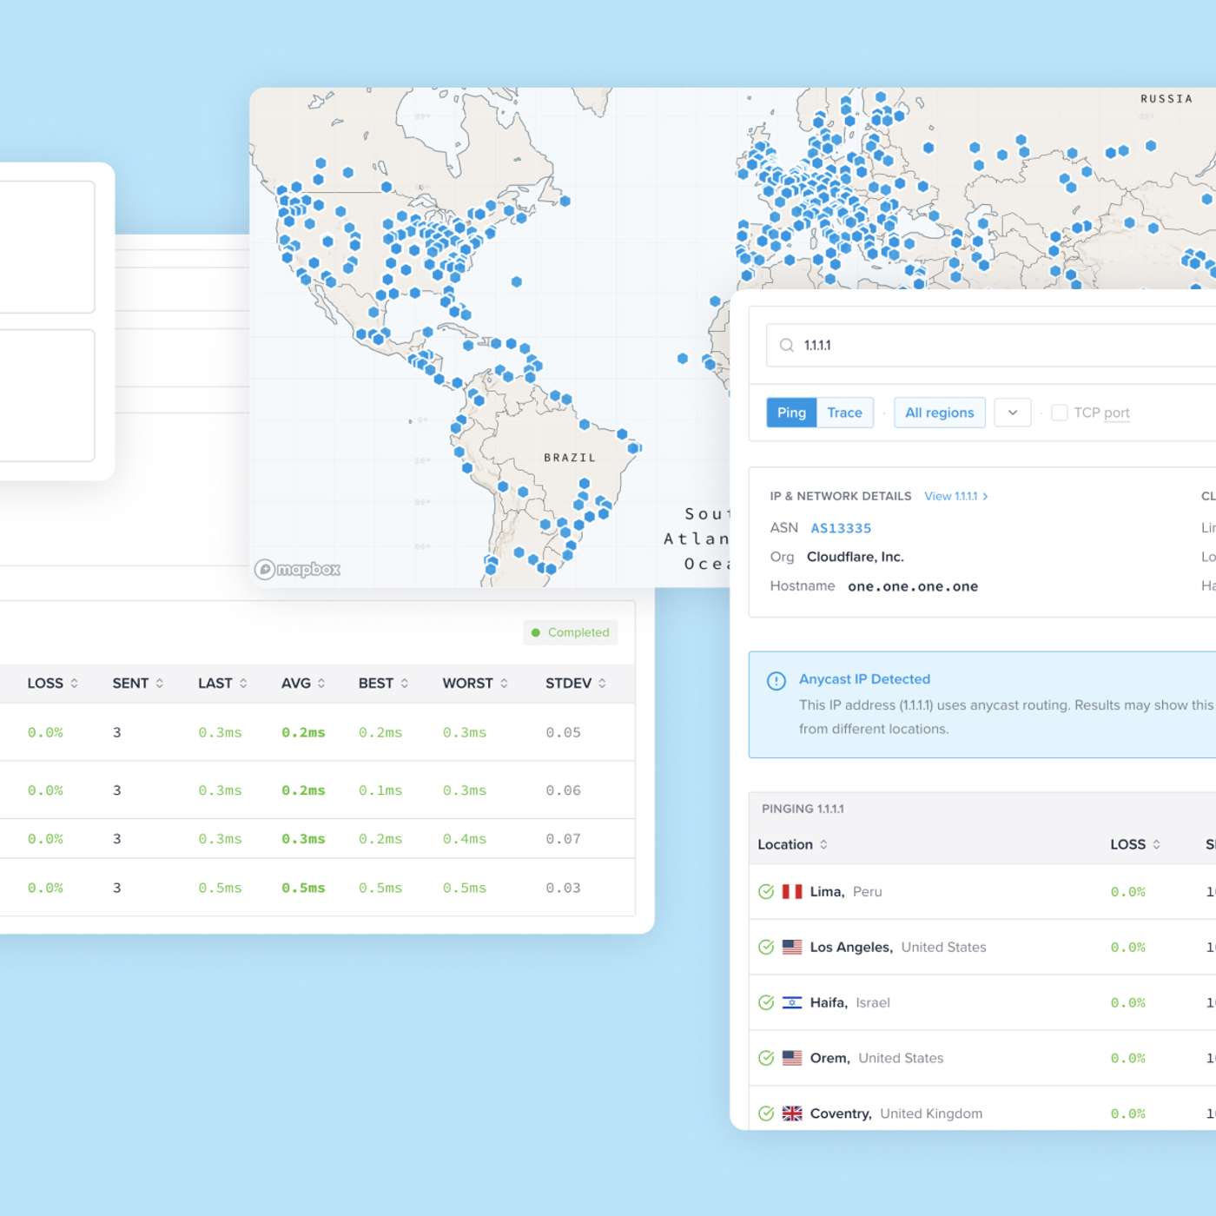Click the RUSSIA label on the map
The image size is (1216, 1216).
pyautogui.click(x=1166, y=99)
